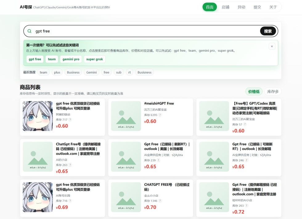Open anime avatar thumbnail of AI账号乐园 product
The height and width of the screenshot is (219, 302).
pyautogui.click(x=38, y=197)
